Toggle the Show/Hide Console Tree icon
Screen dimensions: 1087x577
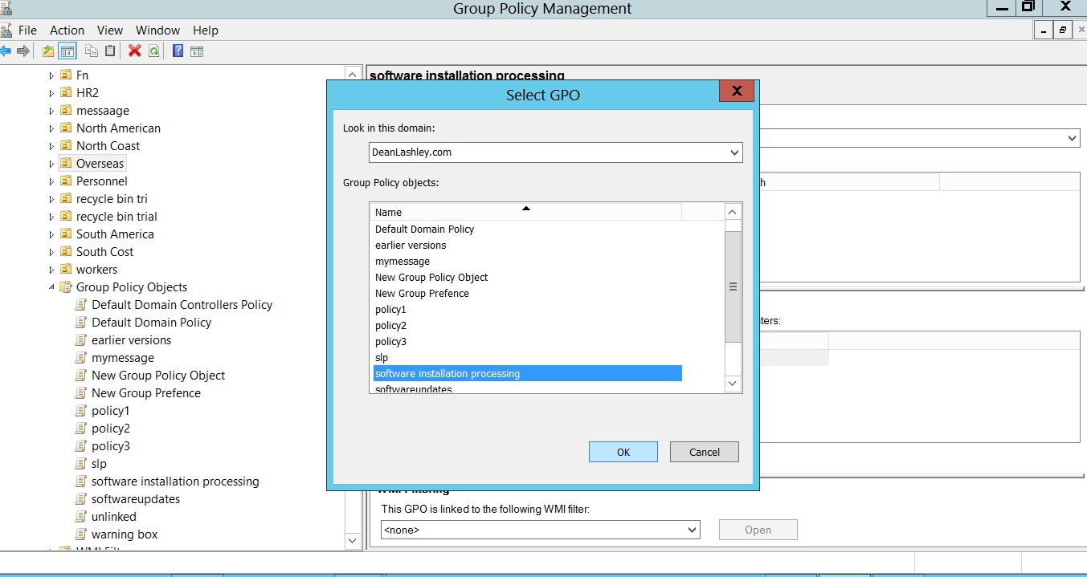[x=67, y=51]
